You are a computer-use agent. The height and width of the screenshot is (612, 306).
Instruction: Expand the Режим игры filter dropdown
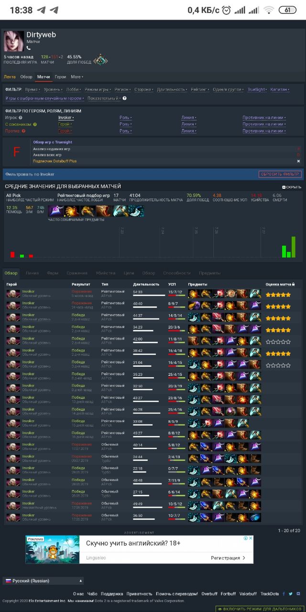tap(97, 89)
